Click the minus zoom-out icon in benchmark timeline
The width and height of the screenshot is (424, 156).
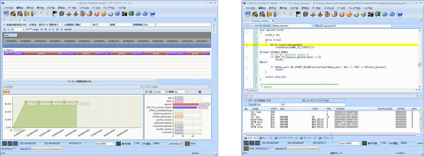tap(8, 30)
